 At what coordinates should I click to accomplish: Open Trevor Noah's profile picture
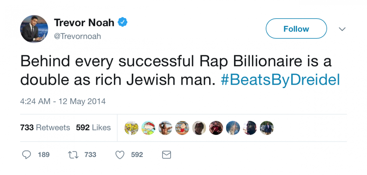coord(34,29)
